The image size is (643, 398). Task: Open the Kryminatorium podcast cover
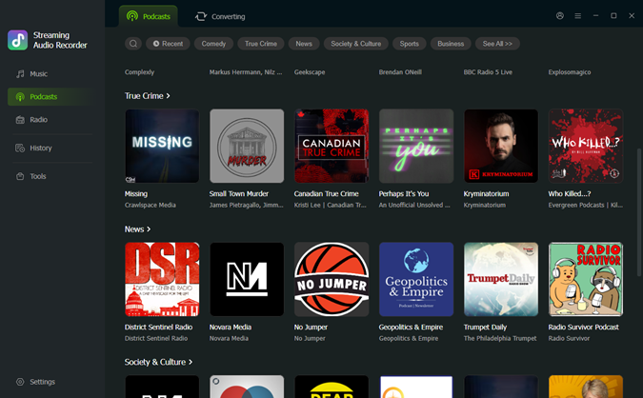coord(501,146)
